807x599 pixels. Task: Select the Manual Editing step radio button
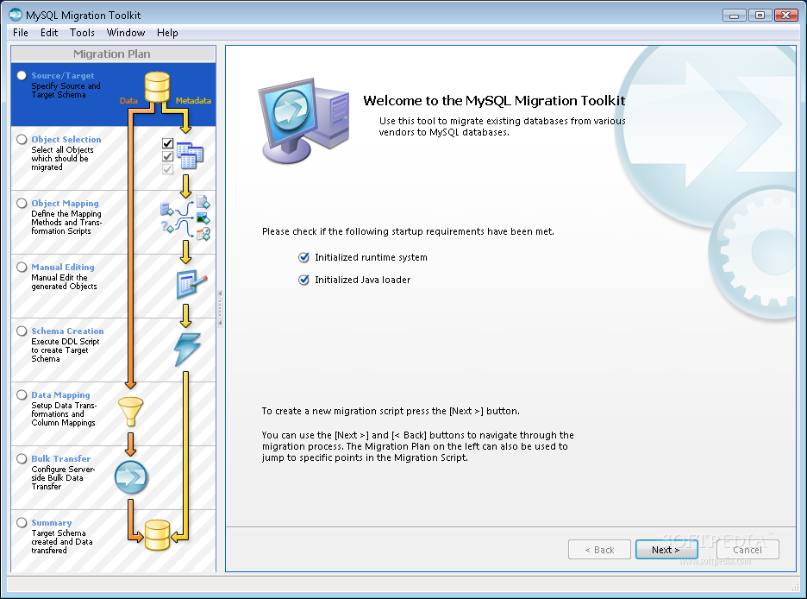pos(22,267)
